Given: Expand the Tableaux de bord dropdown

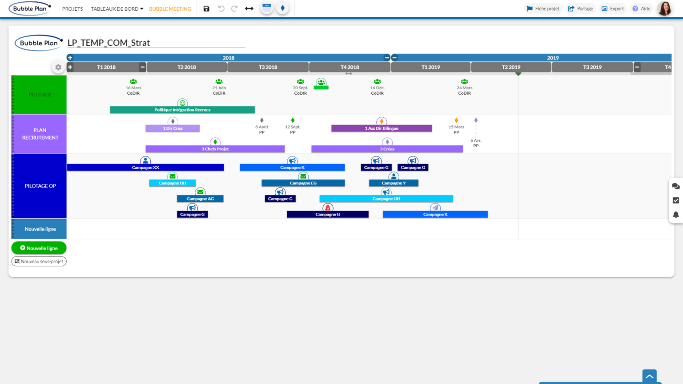Looking at the screenshot, I should [117, 9].
